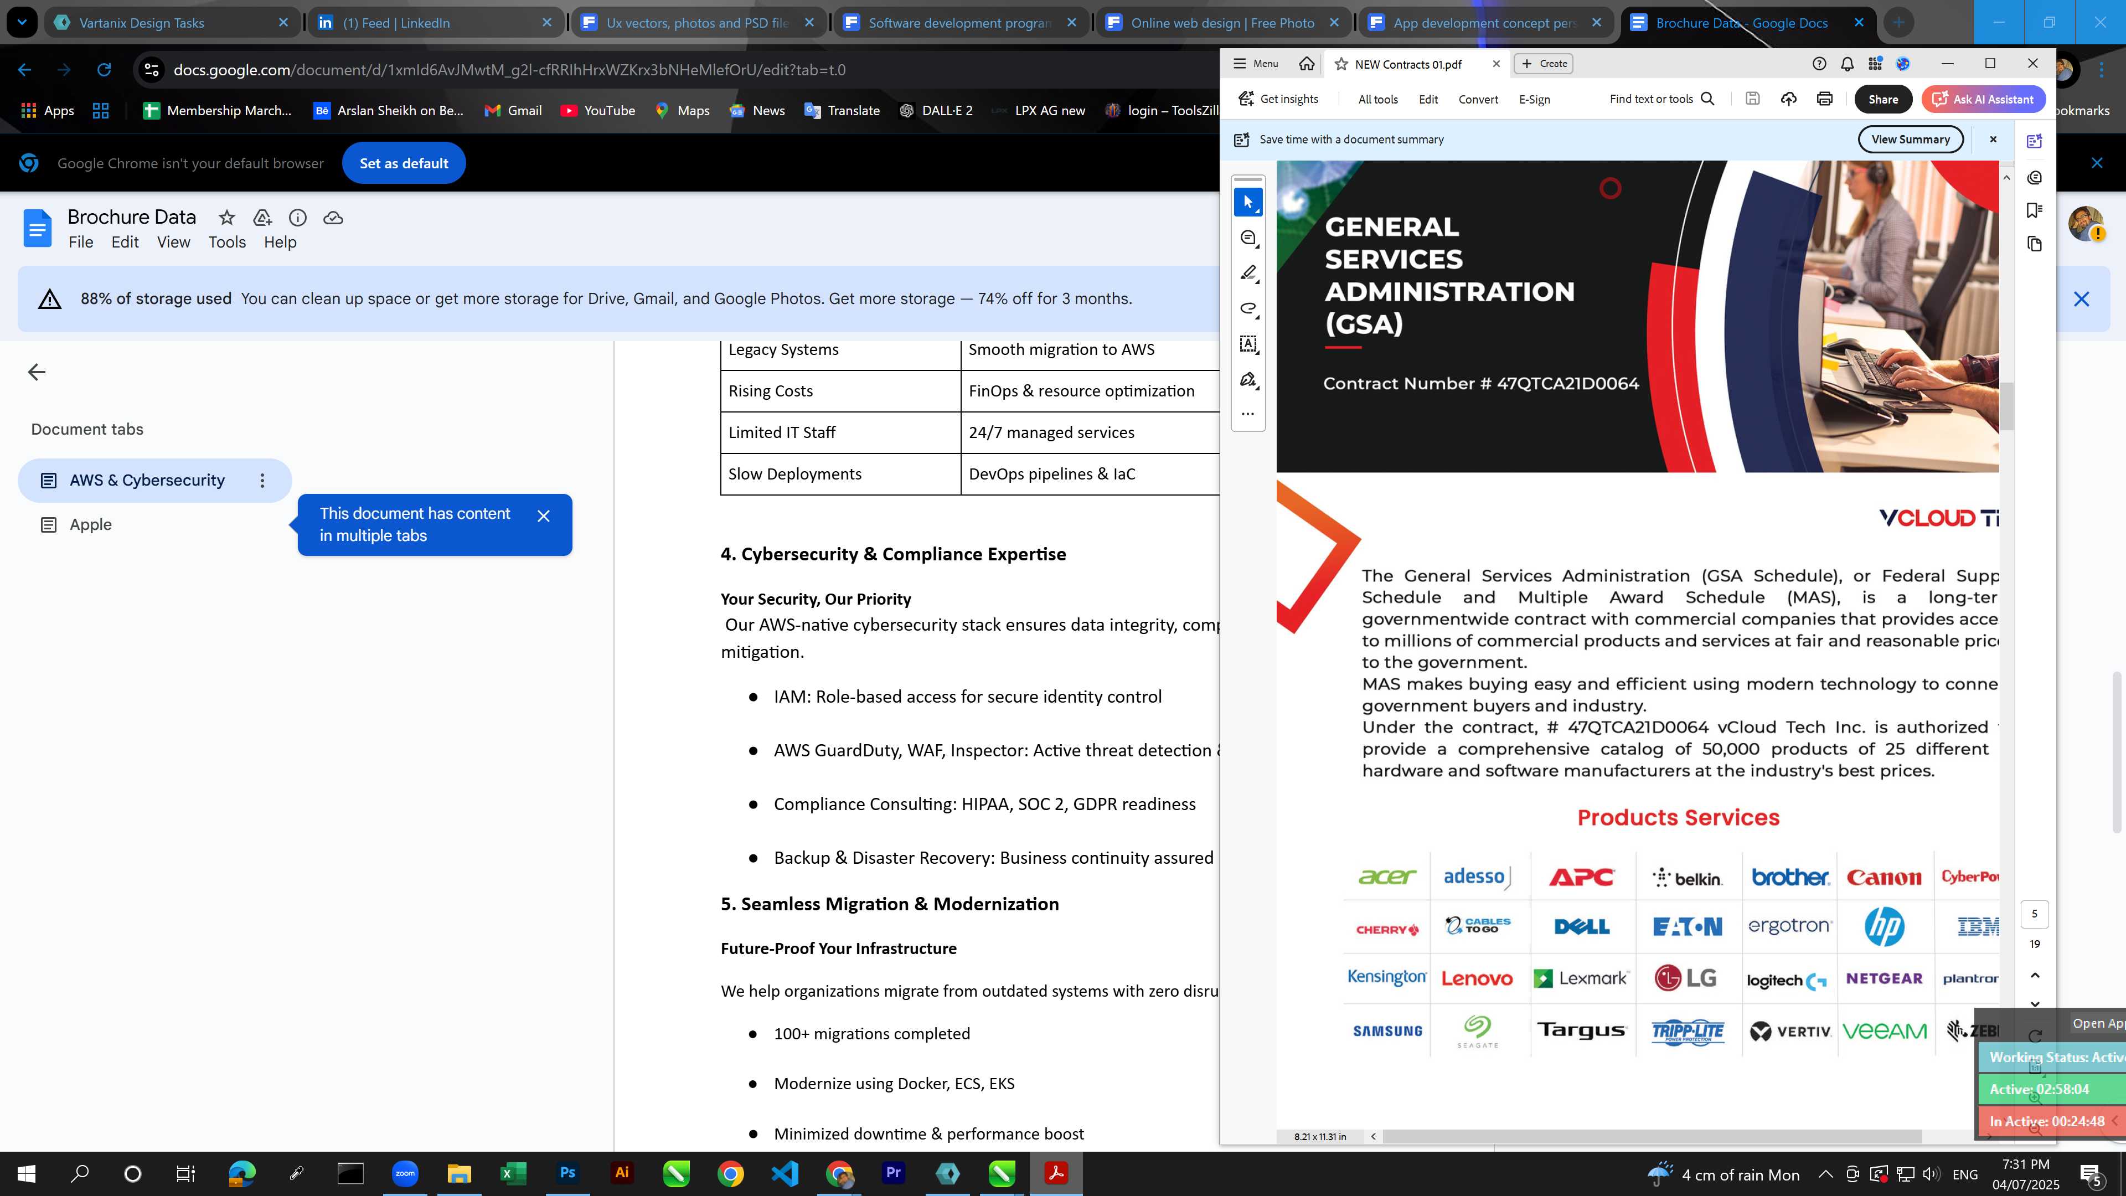Click Find text or tools field
The height and width of the screenshot is (1196, 2126).
coord(1662,99)
